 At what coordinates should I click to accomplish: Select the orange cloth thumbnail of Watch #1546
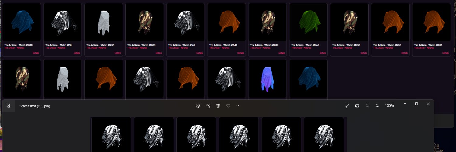[227, 22]
